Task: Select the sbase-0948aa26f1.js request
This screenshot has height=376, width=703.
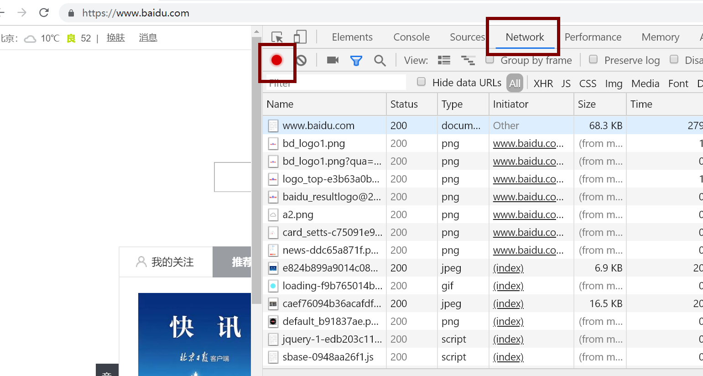Action: (x=483, y=357)
